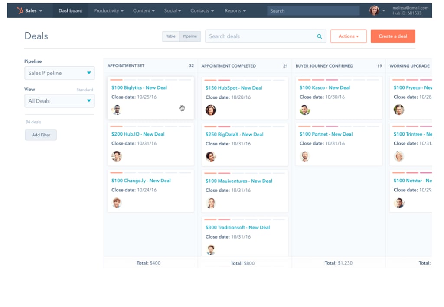Expand the Productivity menu

(x=109, y=10)
